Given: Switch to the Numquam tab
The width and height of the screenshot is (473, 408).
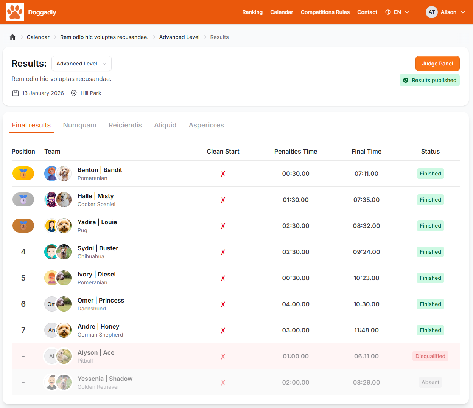Looking at the screenshot, I should (x=79, y=125).
